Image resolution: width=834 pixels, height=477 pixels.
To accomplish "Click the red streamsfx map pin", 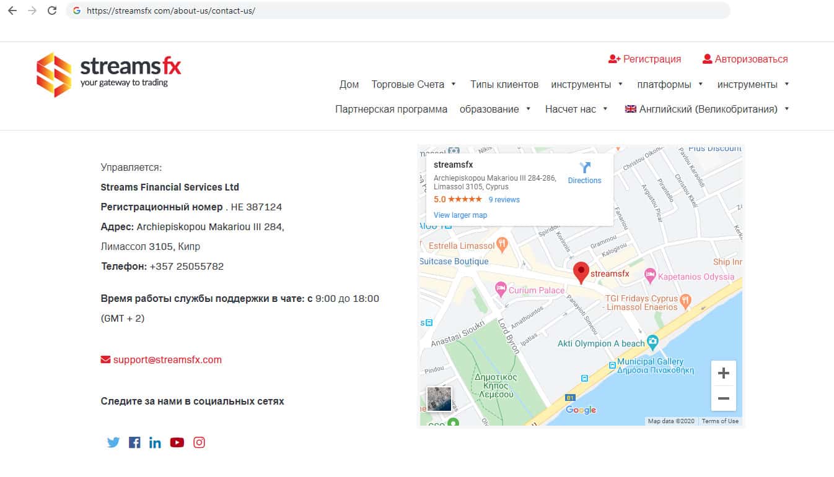I will click(581, 272).
